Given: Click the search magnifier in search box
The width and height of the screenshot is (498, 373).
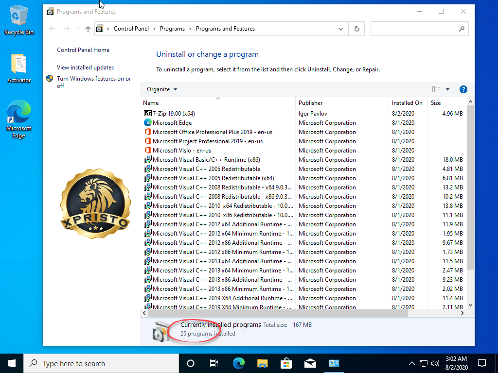Looking at the screenshot, I should [462, 29].
